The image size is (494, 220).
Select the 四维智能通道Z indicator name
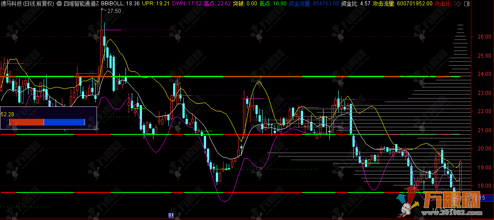[81, 4]
